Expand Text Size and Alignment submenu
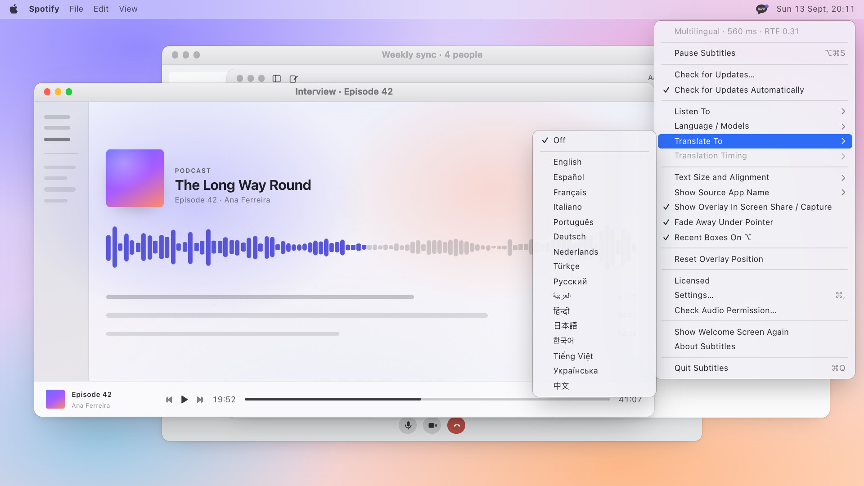Screen dimensions: 864x486 tap(755, 177)
